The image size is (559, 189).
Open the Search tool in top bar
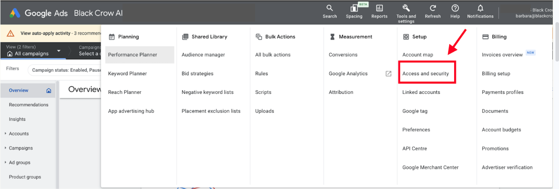pos(330,12)
